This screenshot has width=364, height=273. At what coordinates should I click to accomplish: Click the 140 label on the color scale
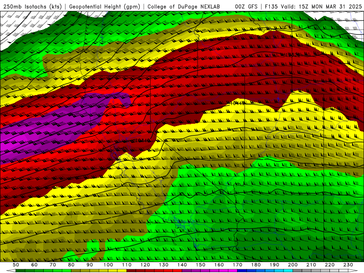[x=182, y=265]
